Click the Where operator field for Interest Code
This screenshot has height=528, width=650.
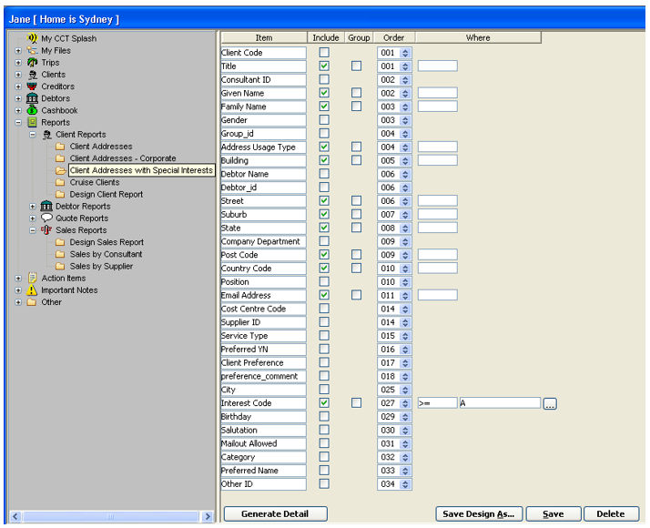coord(437,403)
